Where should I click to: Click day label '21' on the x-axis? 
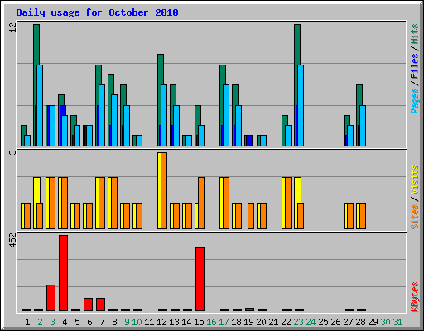point(273,322)
